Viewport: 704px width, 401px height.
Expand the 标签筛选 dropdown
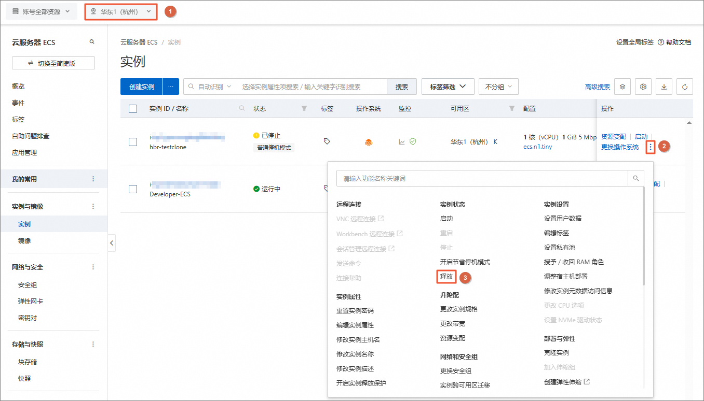coord(448,87)
